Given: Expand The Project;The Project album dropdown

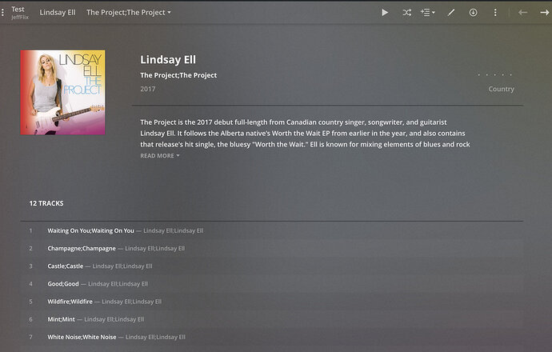Looking at the screenshot, I should coord(129,12).
